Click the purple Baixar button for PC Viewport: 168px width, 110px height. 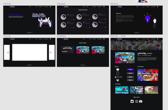[130, 69]
